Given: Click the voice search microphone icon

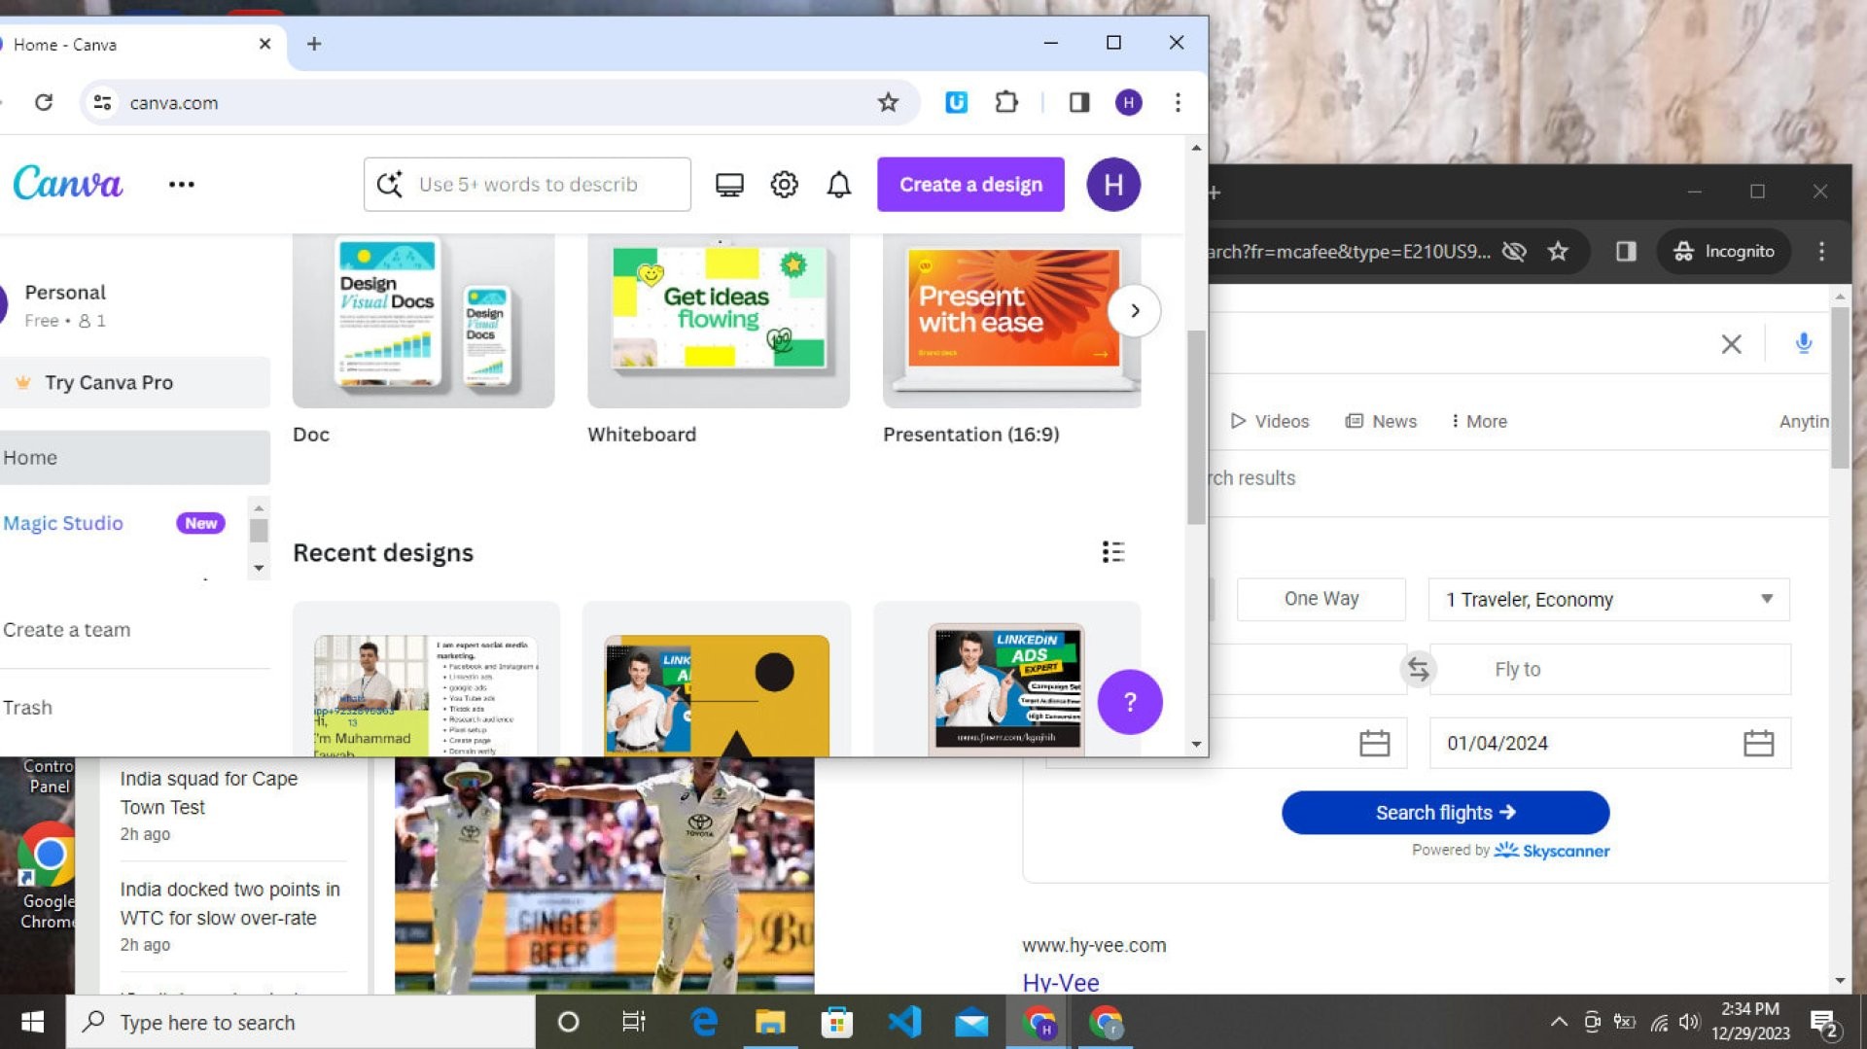Looking at the screenshot, I should [x=1803, y=343].
